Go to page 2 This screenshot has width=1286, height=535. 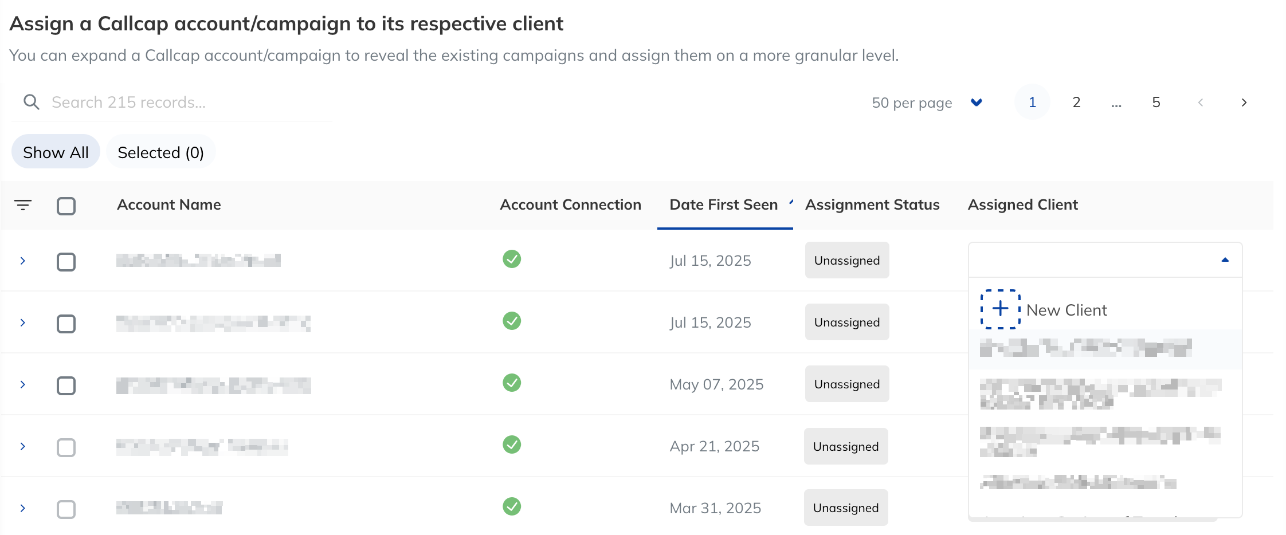1076,102
